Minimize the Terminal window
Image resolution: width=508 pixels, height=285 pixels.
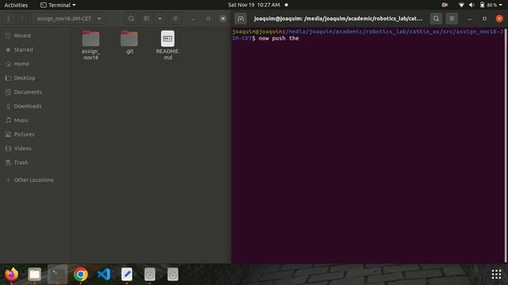[469, 19]
